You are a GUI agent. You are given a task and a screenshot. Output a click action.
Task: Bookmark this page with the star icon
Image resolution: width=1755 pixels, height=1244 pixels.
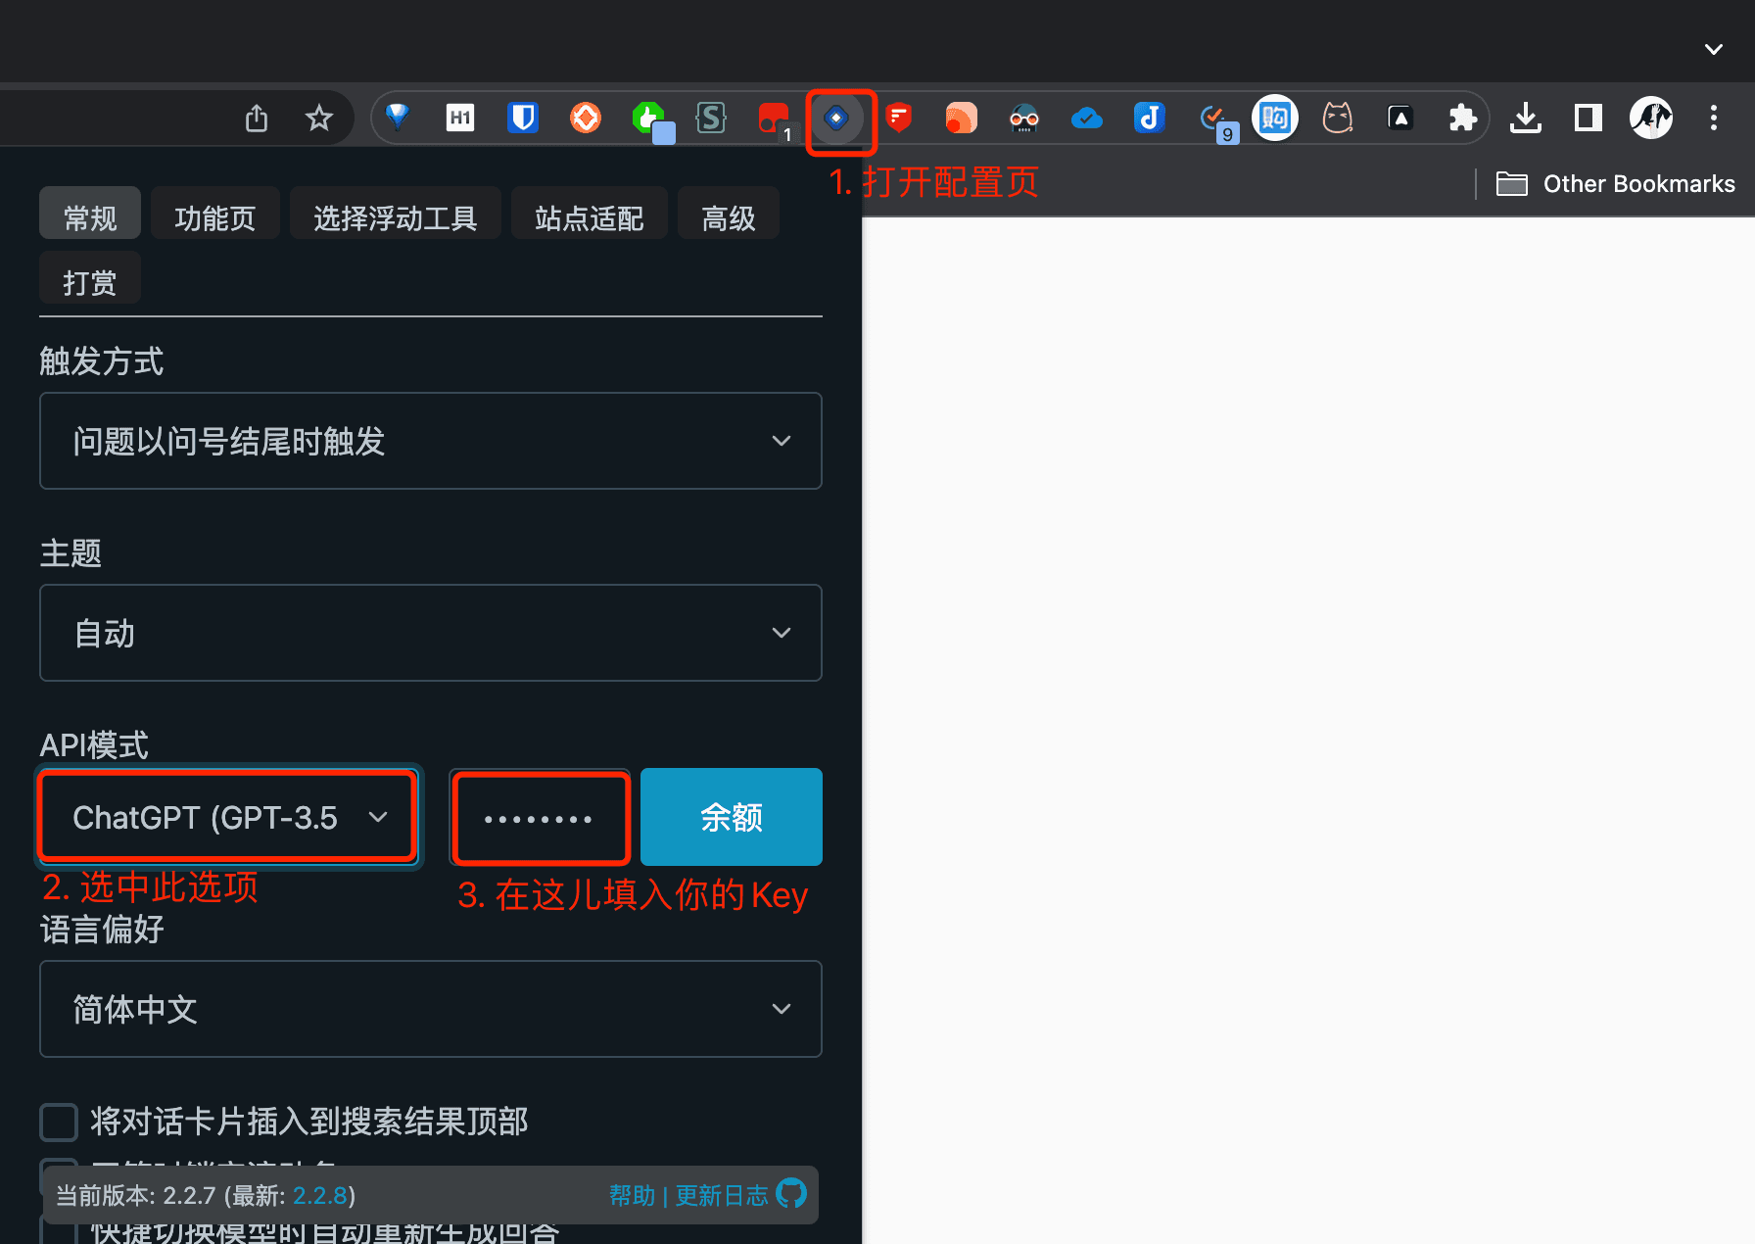pyautogui.click(x=319, y=119)
